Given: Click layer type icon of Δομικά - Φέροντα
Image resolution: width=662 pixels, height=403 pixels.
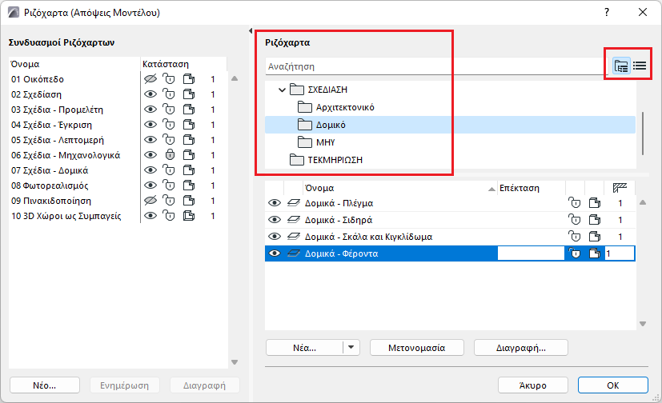Looking at the screenshot, I should coord(294,253).
